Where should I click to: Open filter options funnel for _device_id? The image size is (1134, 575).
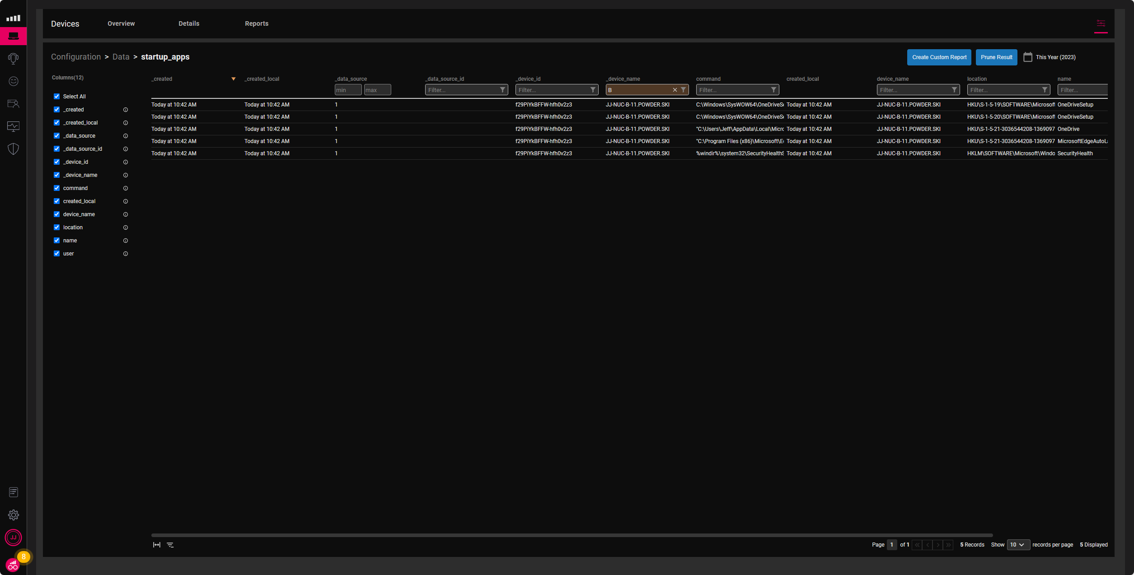(593, 90)
